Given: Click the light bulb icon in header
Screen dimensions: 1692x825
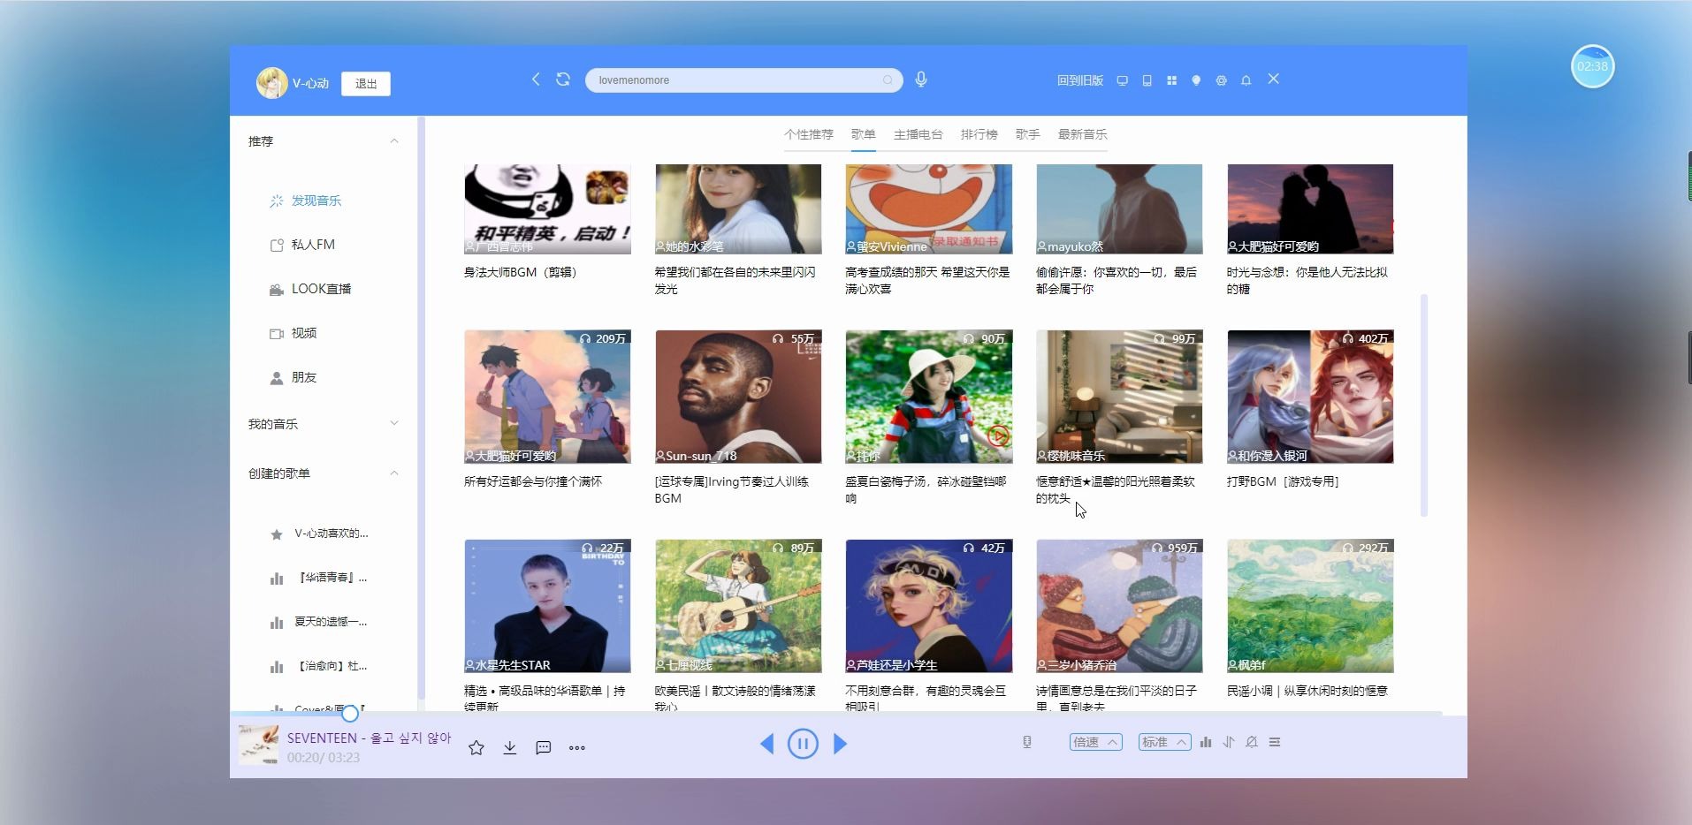Looking at the screenshot, I should coord(1196,80).
